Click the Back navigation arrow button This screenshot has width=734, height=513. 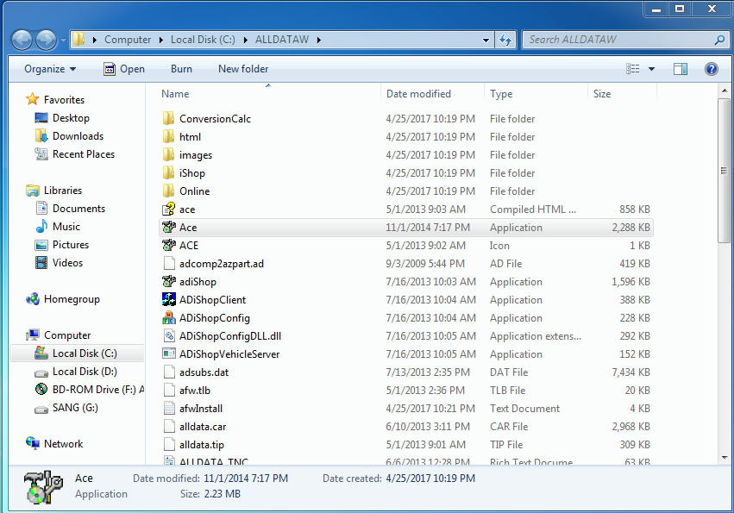tap(22, 40)
